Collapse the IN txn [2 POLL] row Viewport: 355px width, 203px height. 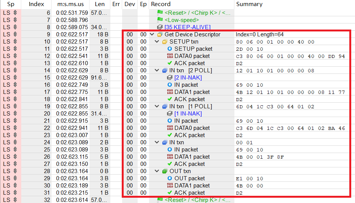[x=157, y=70]
